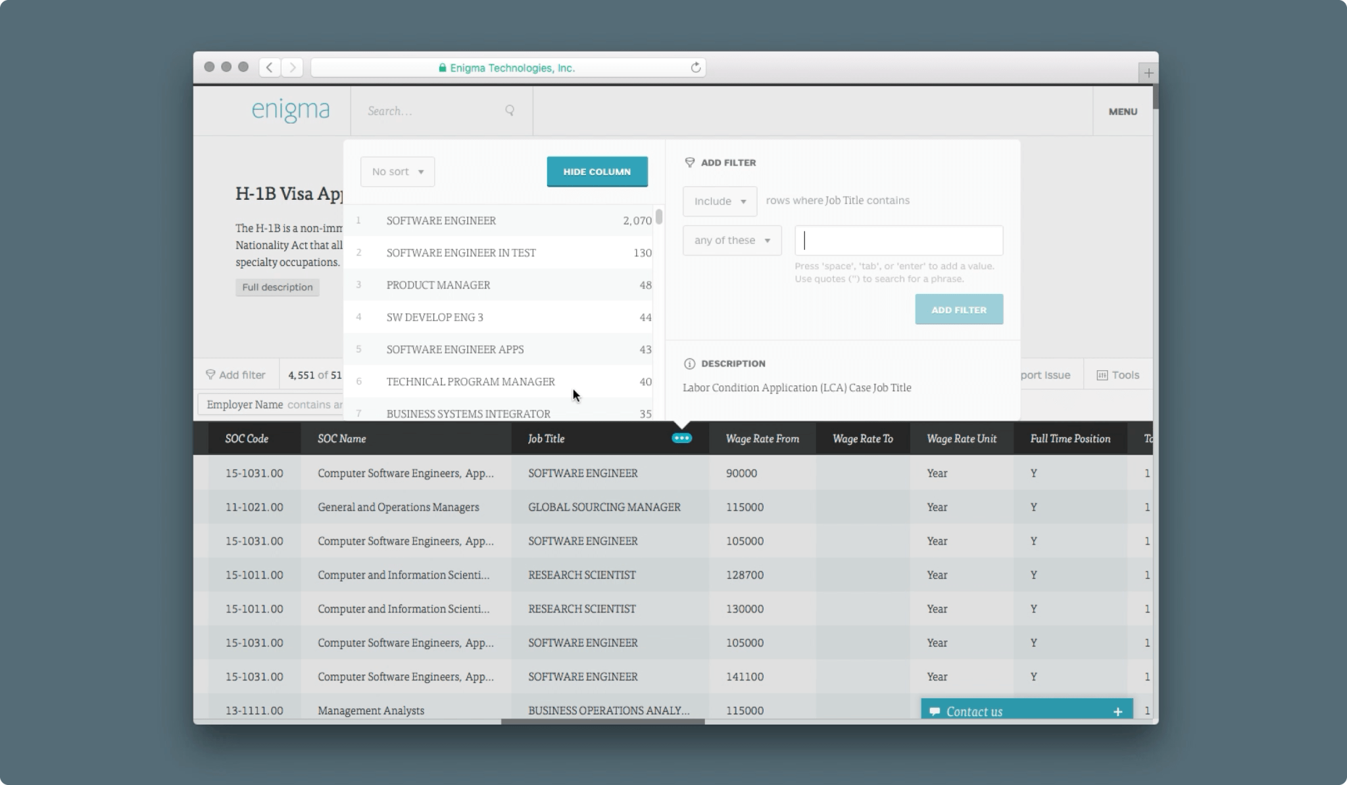This screenshot has height=785, width=1347.
Task: Open Job Title column options dots
Action: coord(681,438)
